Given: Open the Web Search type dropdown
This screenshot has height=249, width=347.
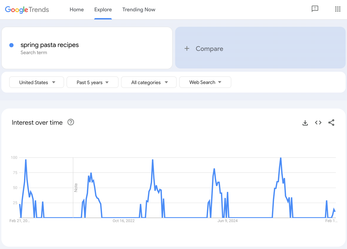Looking at the screenshot, I should click(x=205, y=82).
